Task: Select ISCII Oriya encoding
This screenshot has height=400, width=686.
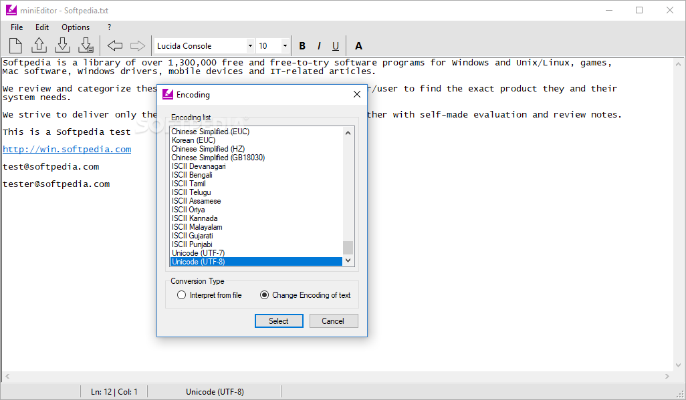Action: 256,210
